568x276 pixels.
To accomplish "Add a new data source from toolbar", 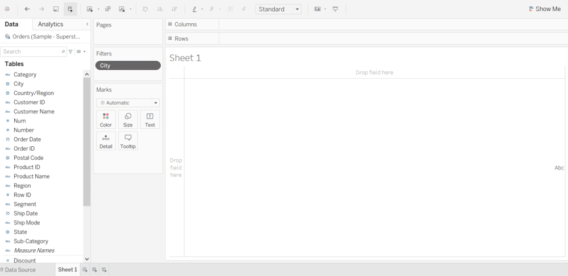I will click(70, 9).
